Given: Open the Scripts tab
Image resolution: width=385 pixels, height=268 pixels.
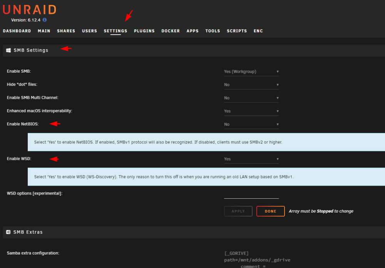Looking at the screenshot, I should coord(237,31).
